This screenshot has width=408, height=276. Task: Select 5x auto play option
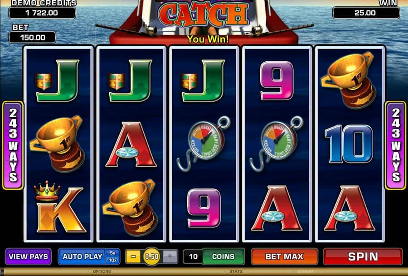pyautogui.click(x=113, y=253)
